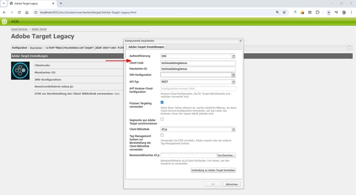Click the dialog OK button
Screen dimensions: 356x195
[213, 185]
